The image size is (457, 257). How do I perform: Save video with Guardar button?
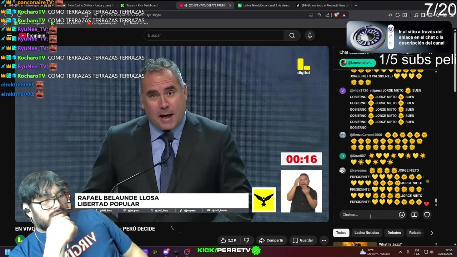[x=303, y=240]
